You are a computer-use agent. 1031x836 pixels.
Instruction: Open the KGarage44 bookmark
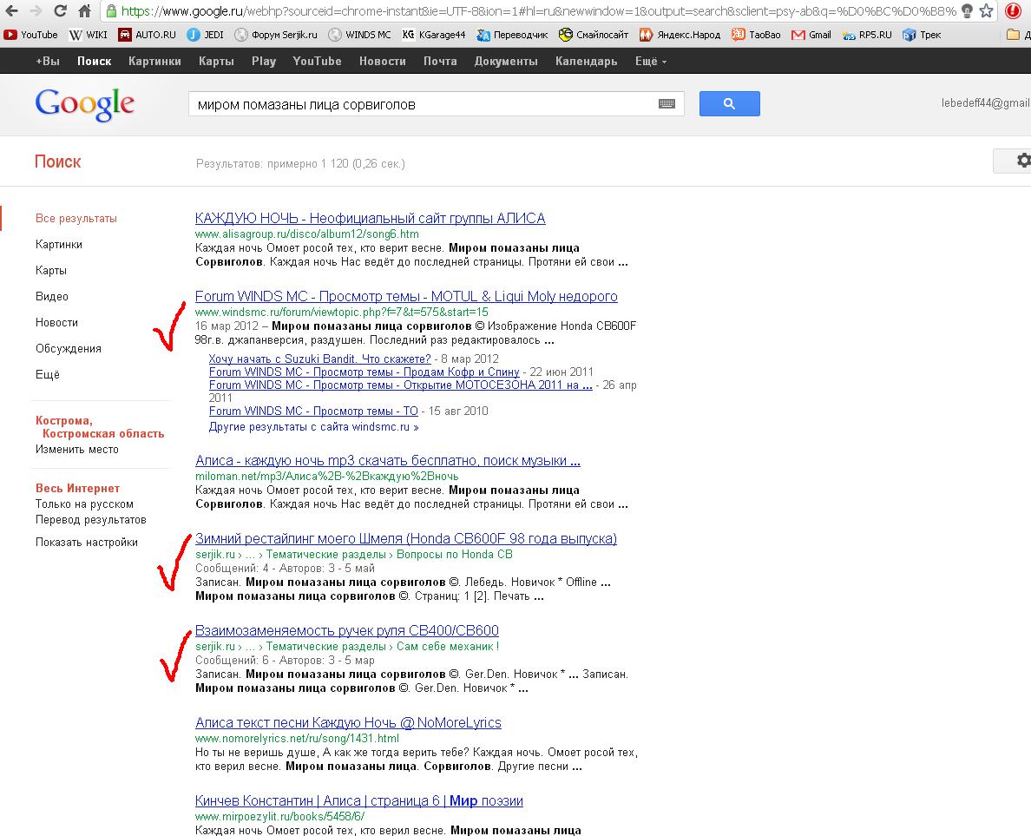click(434, 35)
